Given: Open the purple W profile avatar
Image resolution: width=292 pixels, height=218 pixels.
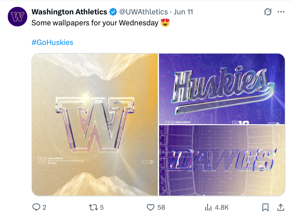Looking at the screenshot, I should [17, 17].
